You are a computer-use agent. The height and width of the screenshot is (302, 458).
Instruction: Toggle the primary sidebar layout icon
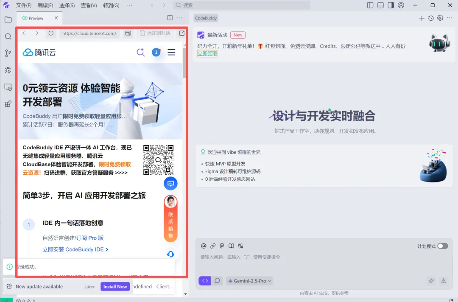tap(370, 5)
